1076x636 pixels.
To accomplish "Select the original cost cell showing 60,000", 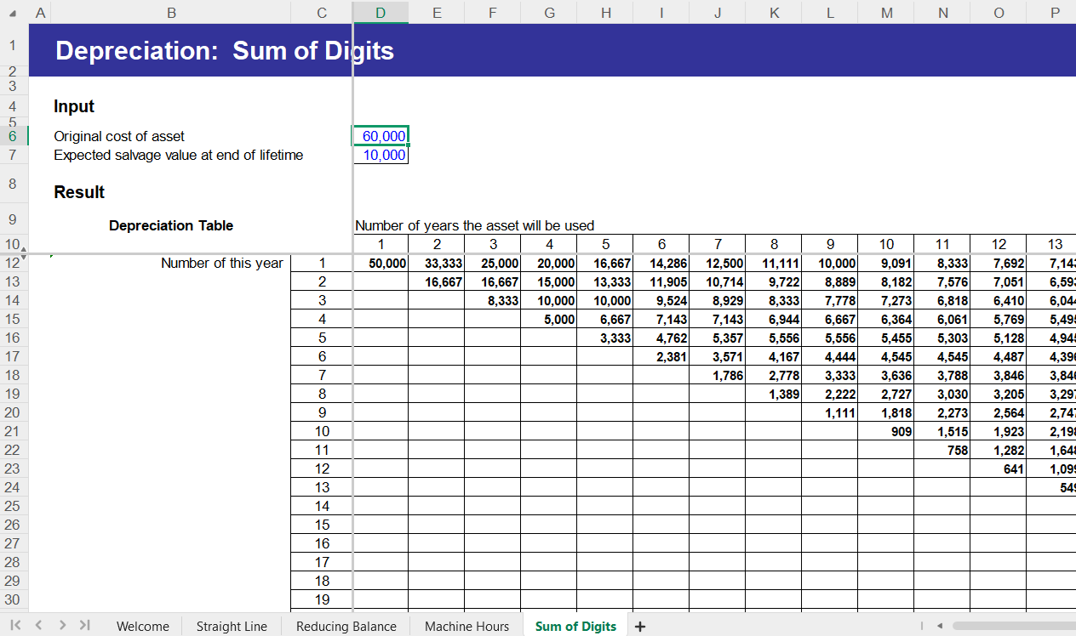I will (381, 135).
